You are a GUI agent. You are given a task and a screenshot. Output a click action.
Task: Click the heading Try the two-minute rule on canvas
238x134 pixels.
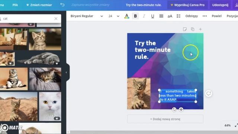pos(152,50)
